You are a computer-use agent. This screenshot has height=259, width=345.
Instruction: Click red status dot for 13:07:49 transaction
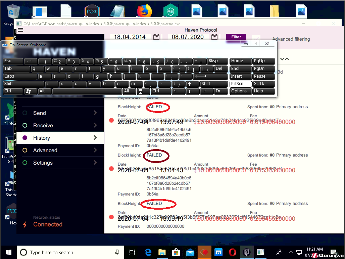click(111, 120)
